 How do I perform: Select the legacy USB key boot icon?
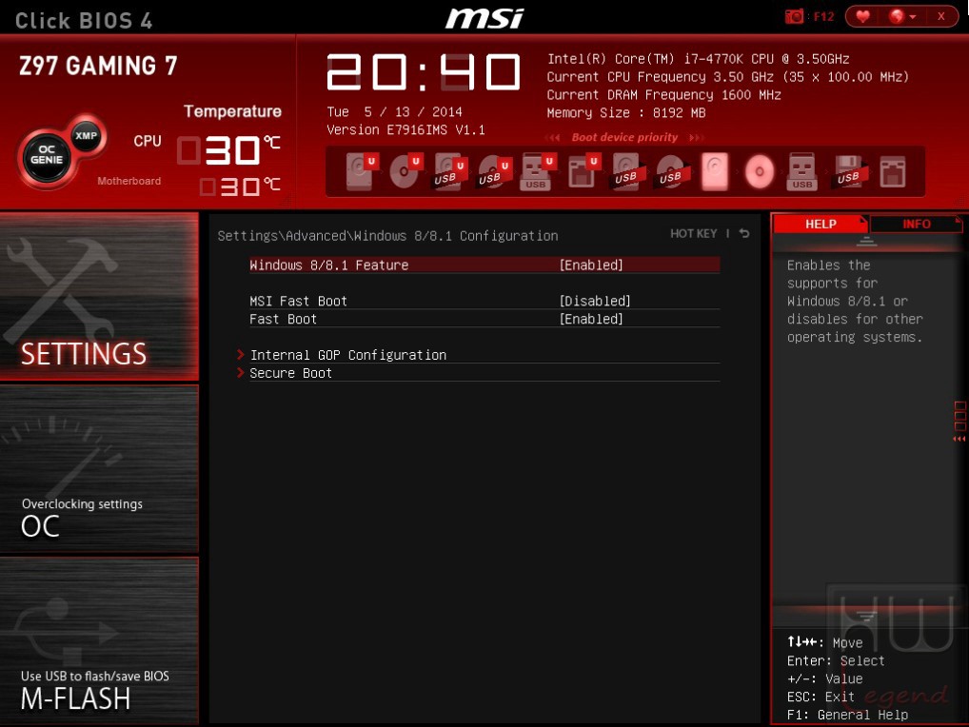tap(802, 170)
